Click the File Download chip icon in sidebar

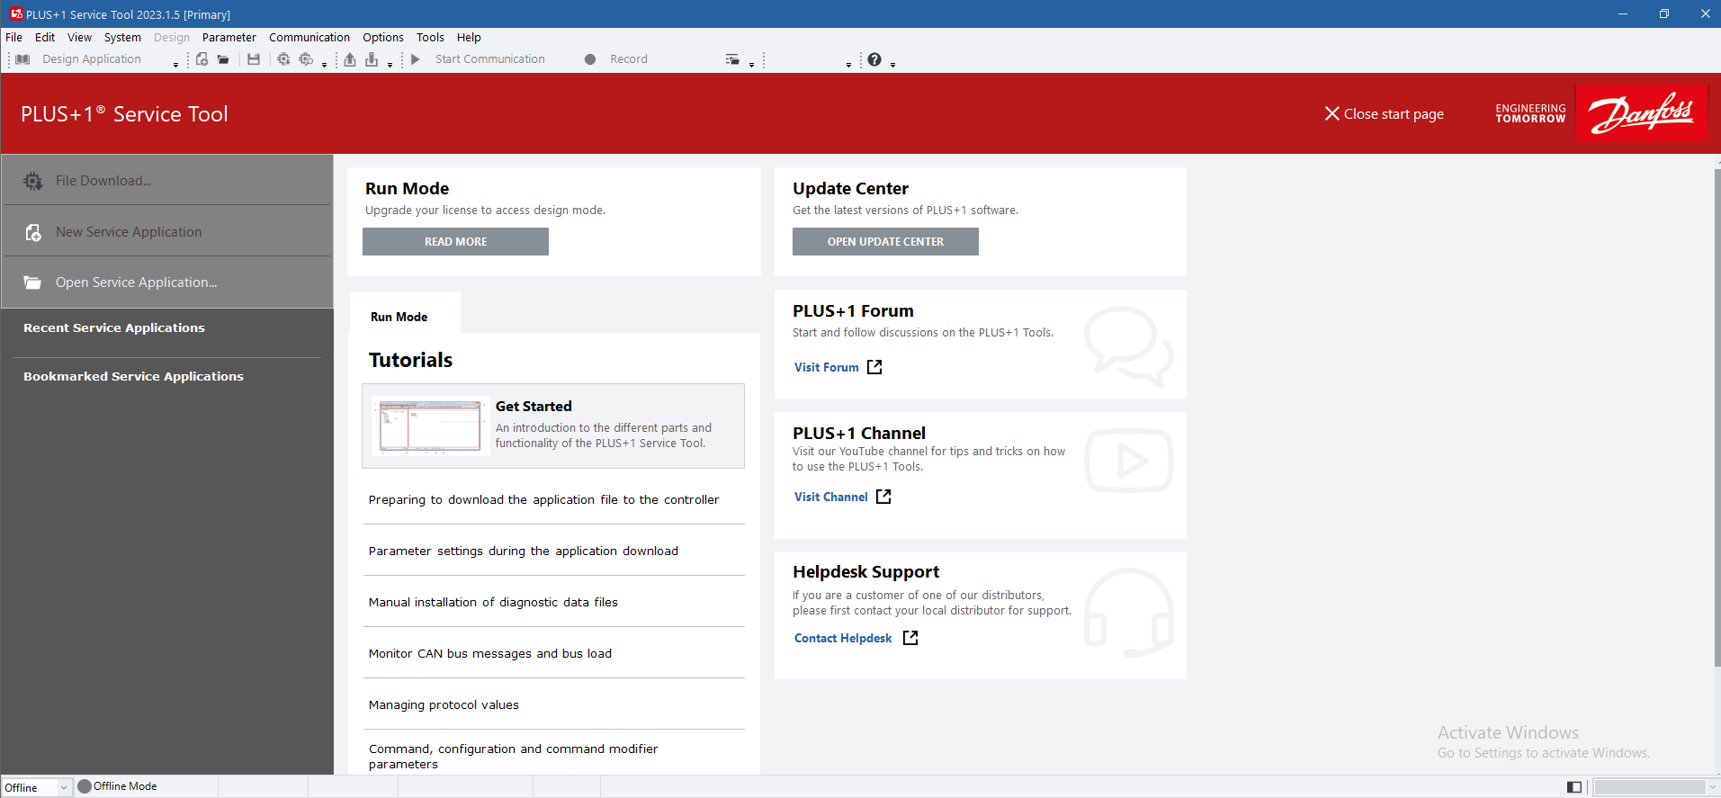coord(33,181)
